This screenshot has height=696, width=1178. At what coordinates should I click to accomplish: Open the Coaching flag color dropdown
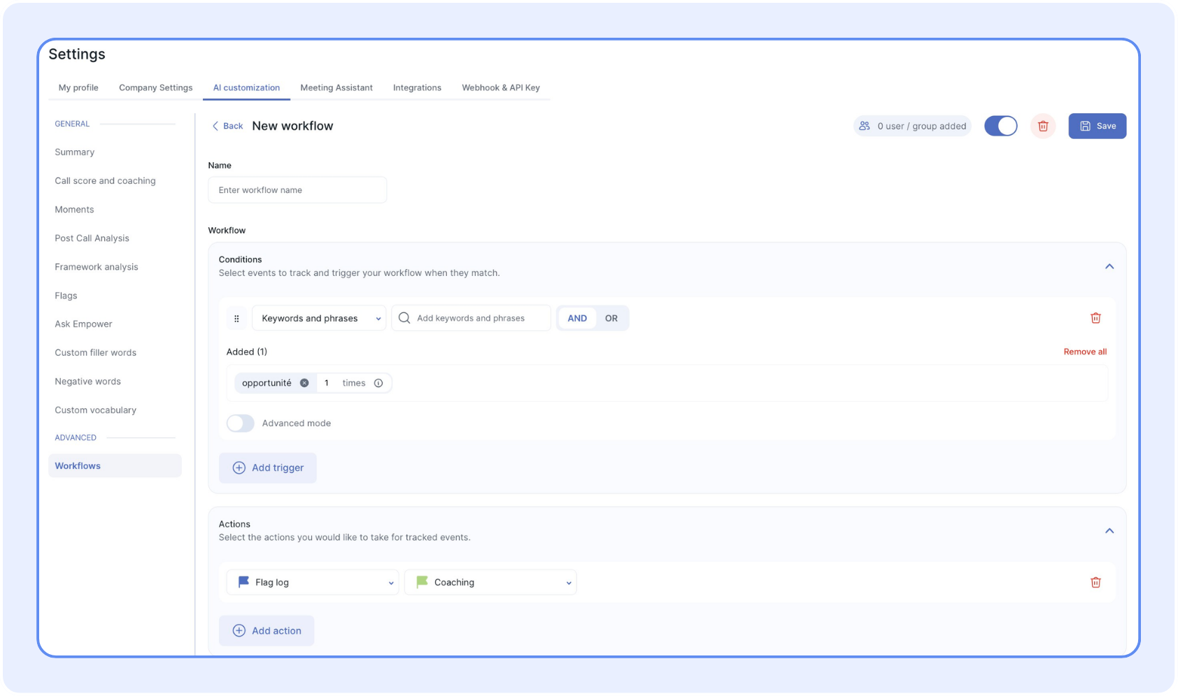click(x=490, y=582)
